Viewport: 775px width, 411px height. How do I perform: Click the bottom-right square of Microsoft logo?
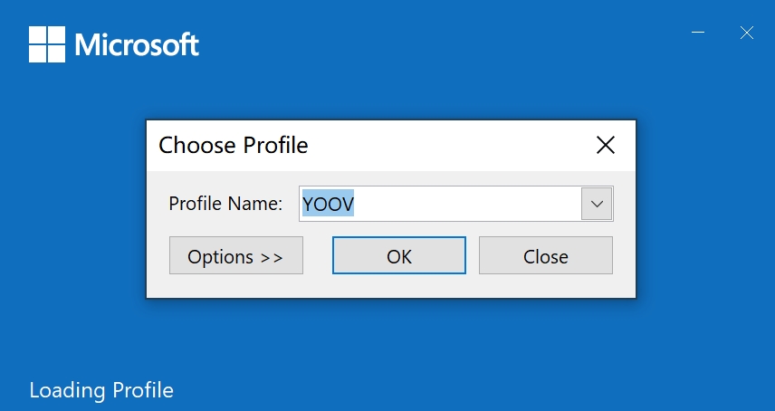pyautogui.click(x=56, y=53)
